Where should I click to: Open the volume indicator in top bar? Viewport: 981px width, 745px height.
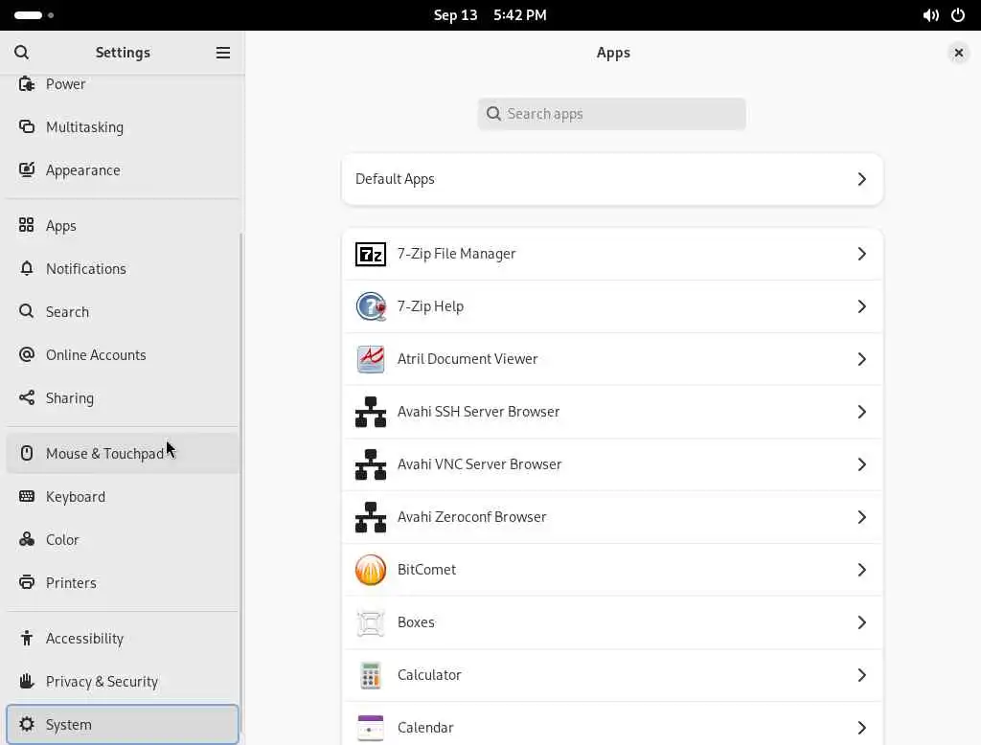pos(930,15)
